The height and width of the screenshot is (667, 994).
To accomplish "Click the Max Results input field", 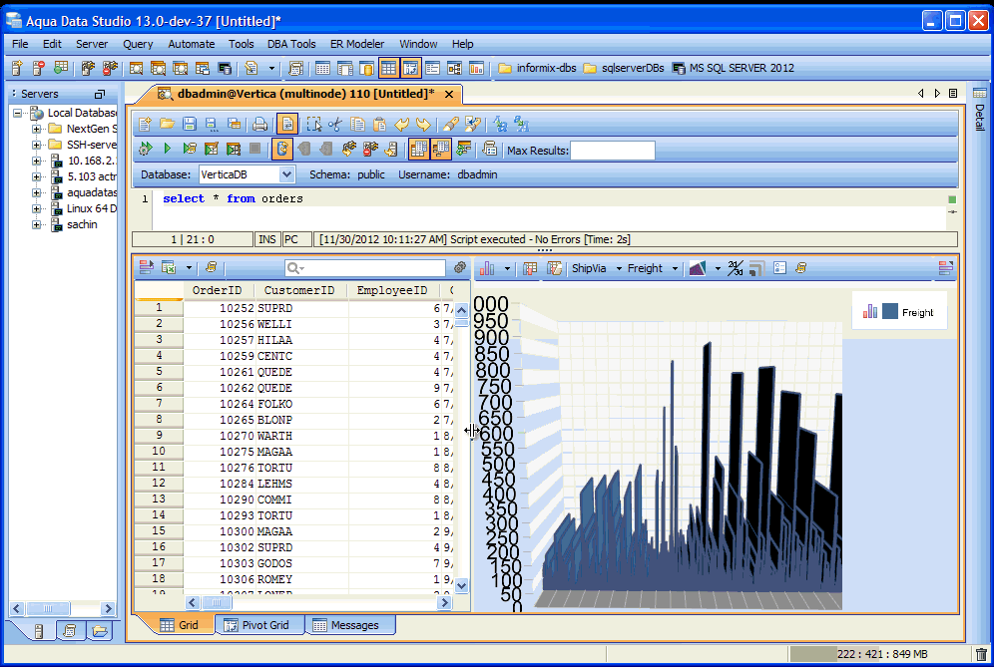I will [612, 151].
